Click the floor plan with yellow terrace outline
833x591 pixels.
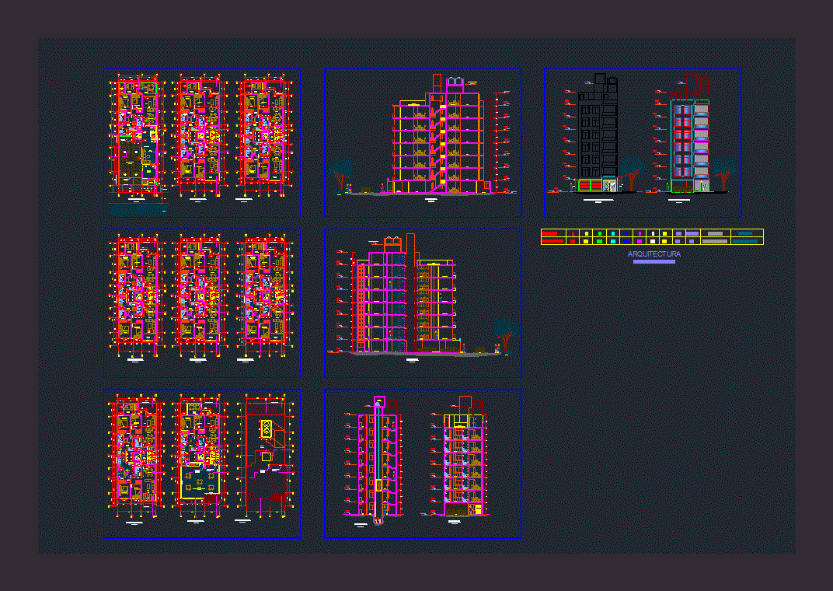coord(200,456)
